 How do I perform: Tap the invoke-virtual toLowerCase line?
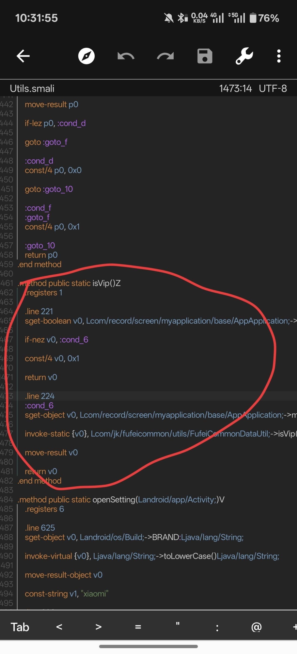(152, 556)
